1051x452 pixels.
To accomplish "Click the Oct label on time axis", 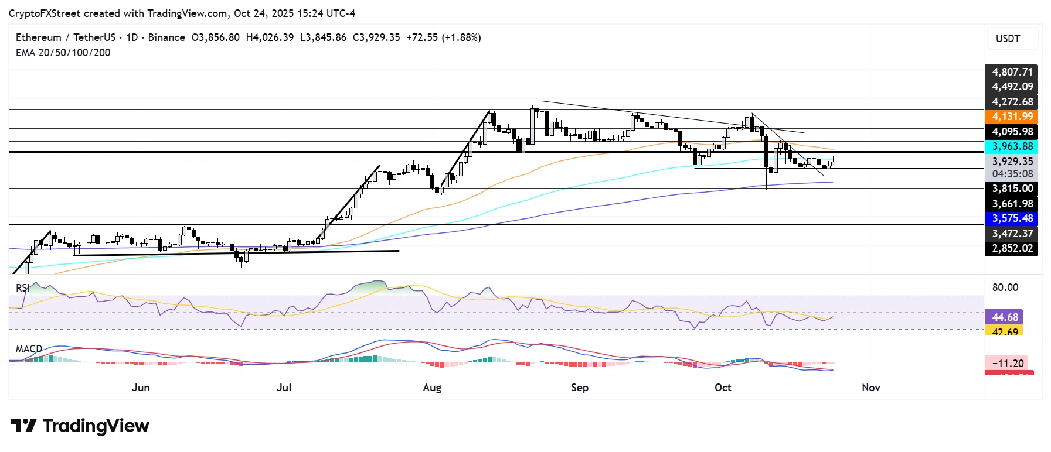I will pos(723,388).
